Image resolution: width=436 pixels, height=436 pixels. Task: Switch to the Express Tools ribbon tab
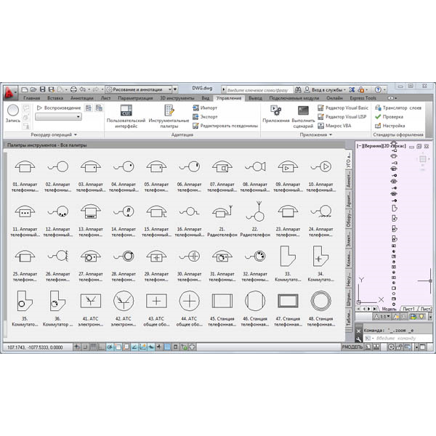[x=363, y=98]
